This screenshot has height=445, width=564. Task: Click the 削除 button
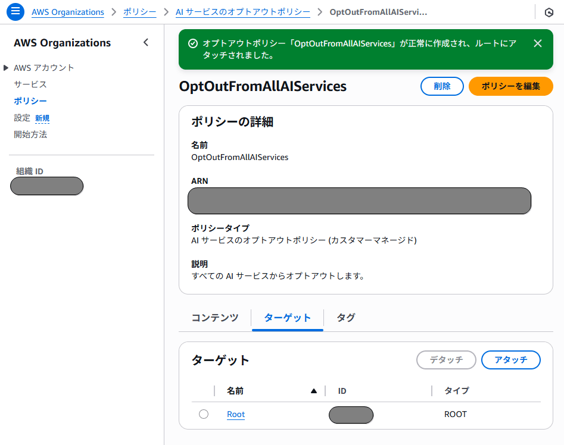442,86
